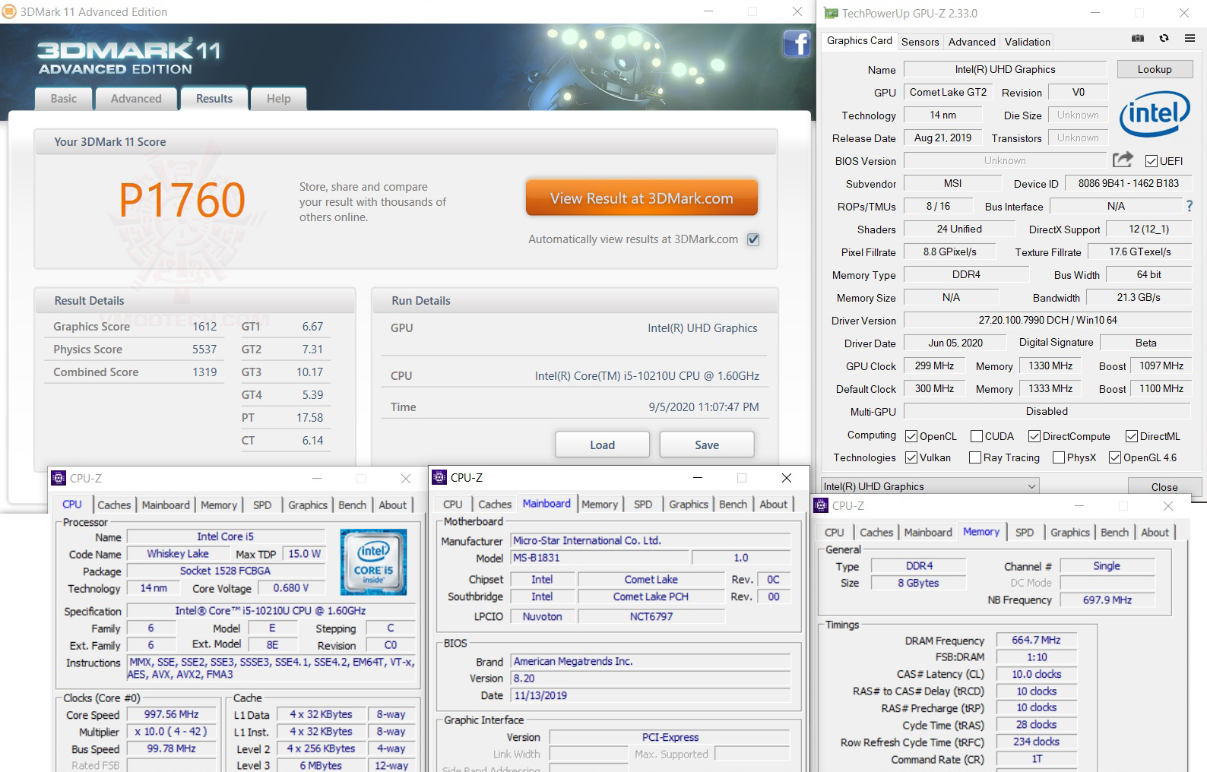Click the Driver Version field in GPU-Z

1047,320
